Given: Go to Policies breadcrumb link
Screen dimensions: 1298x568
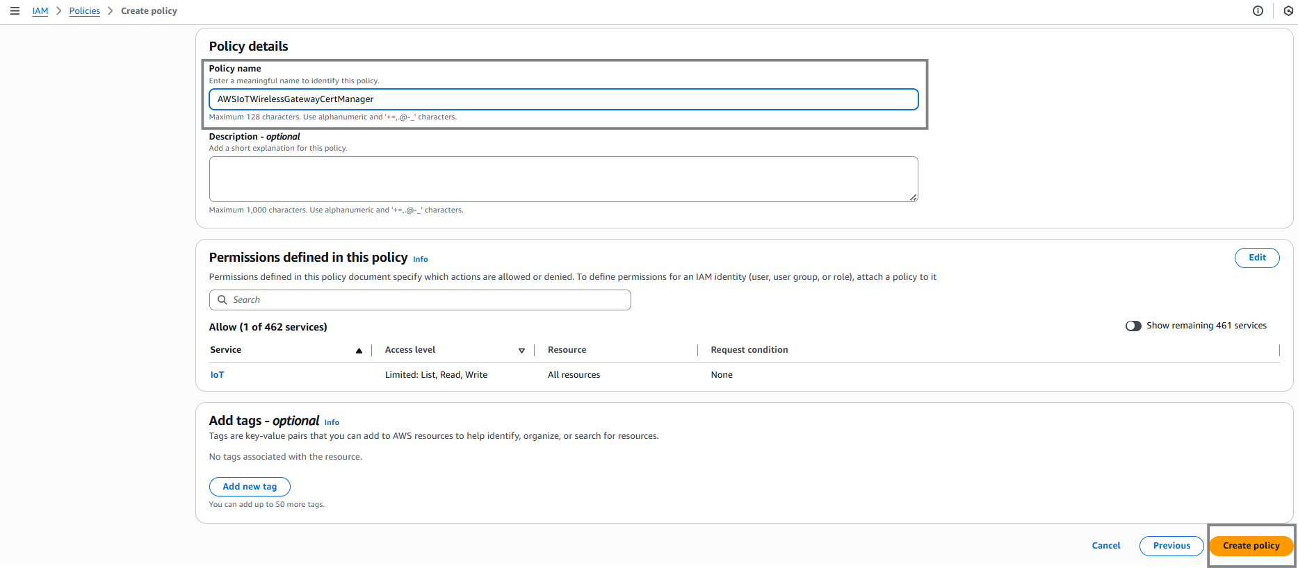Looking at the screenshot, I should point(85,11).
